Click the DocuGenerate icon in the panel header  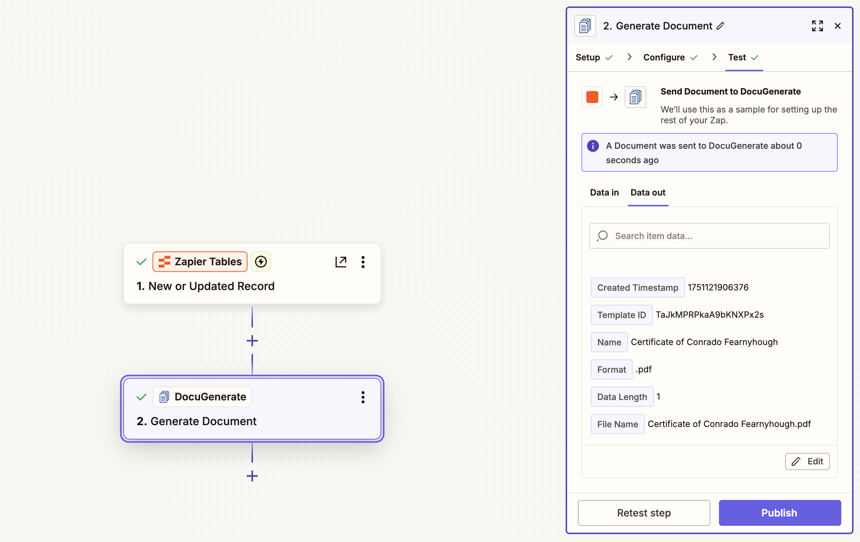point(585,26)
